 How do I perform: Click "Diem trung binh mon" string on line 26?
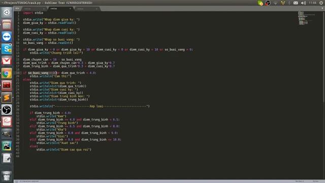click(x=70, y=96)
